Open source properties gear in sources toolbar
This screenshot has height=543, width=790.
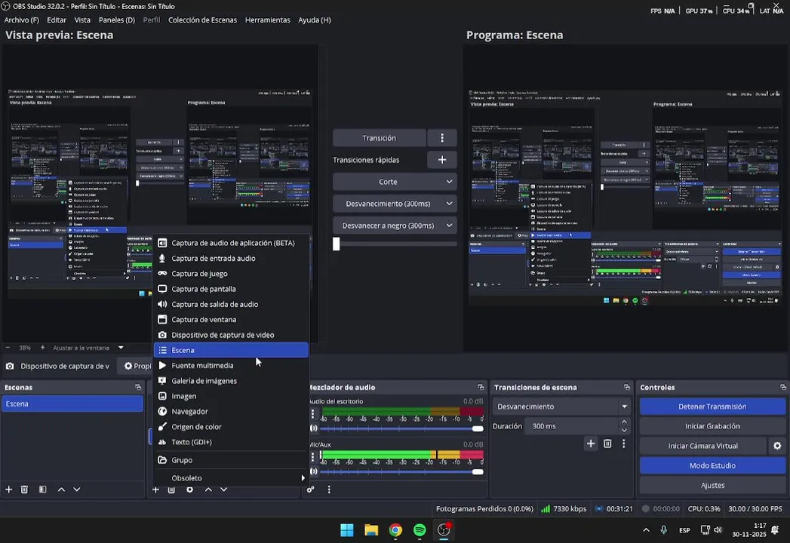pyautogui.click(x=189, y=489)
